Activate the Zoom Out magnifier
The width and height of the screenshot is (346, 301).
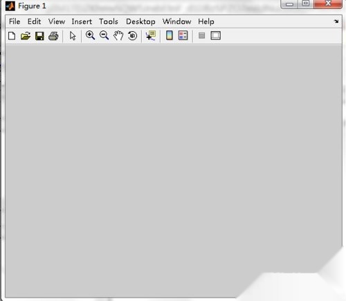[x=104, y=36]
